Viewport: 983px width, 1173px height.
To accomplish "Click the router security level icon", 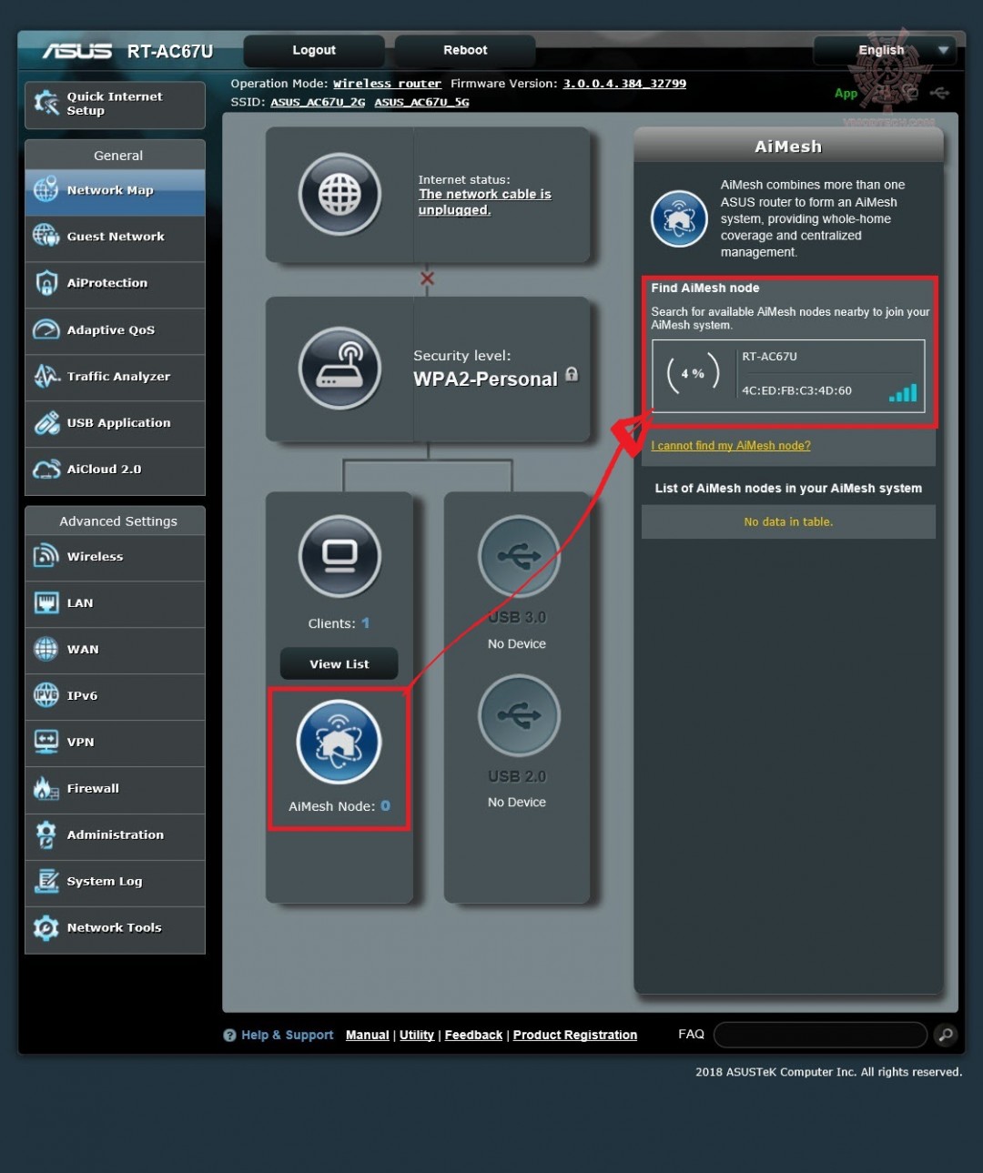I will (339, 369).
